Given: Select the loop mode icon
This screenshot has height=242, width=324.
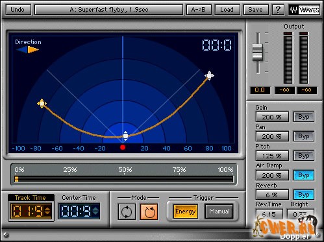Looking at the screenshot, I should click(127, 212).
